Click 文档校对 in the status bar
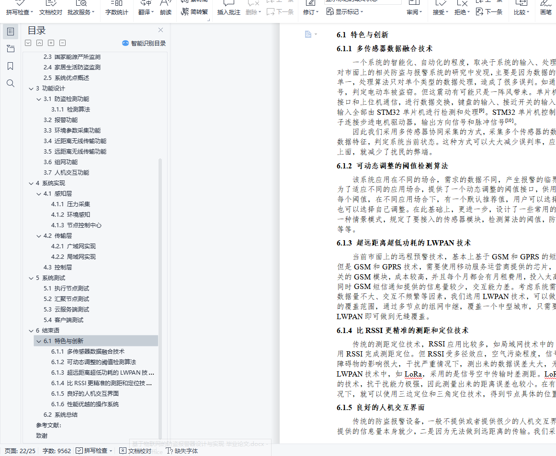This screenshot has width=556, height=456. click(x=136, y=451)
